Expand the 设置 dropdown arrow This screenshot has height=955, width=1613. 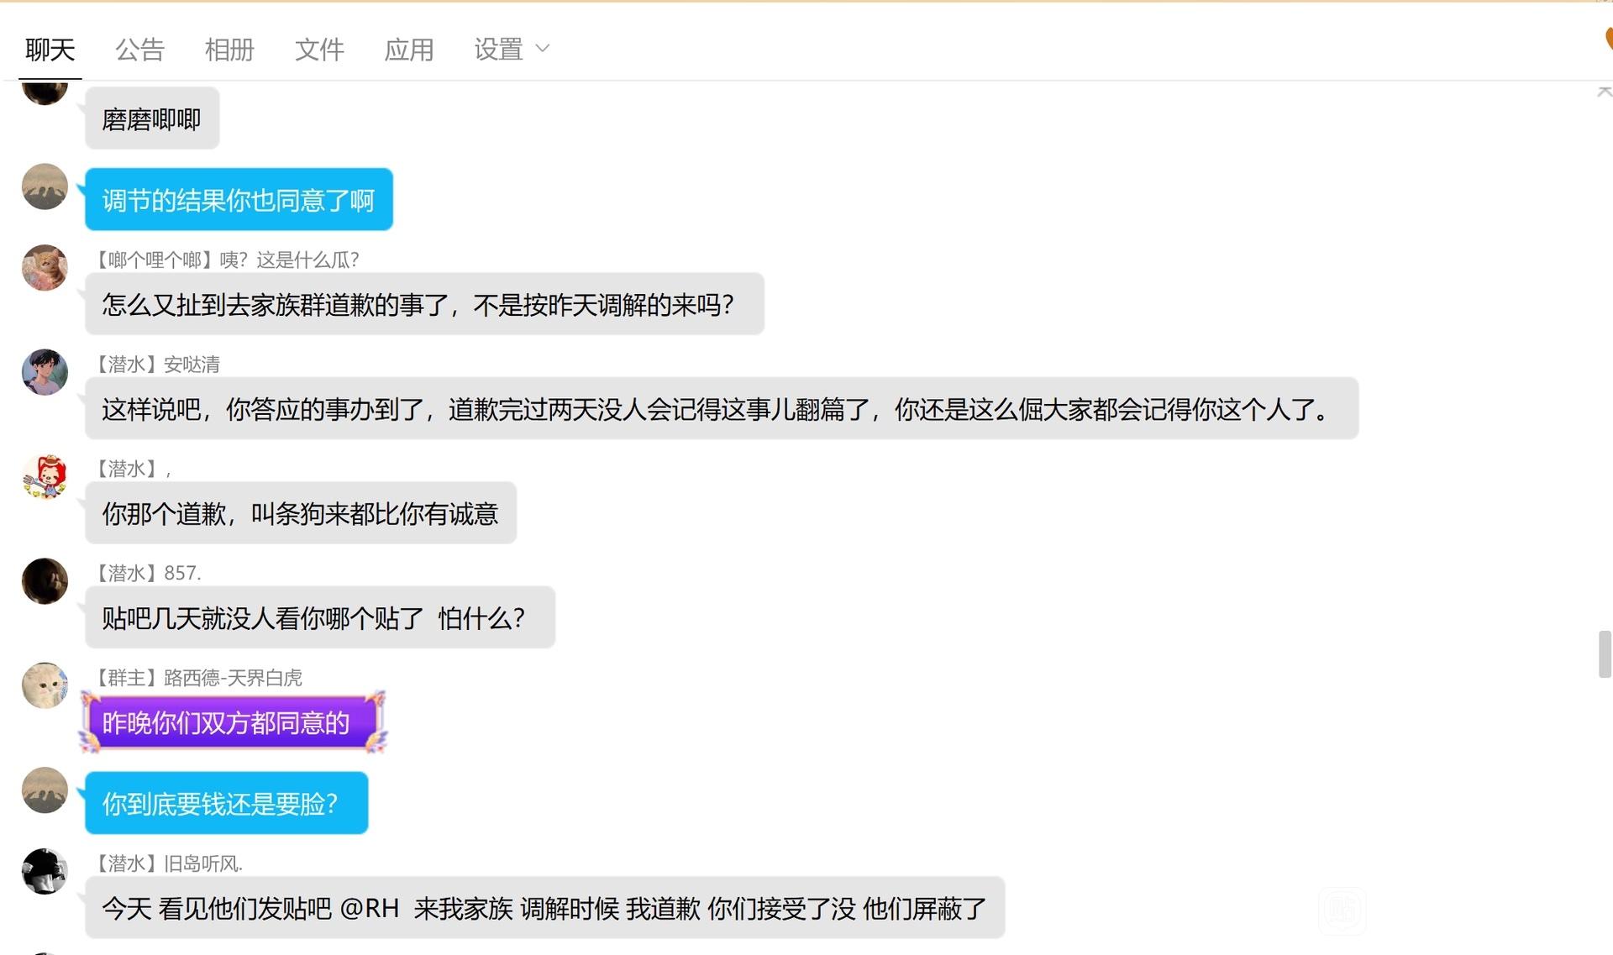click(543, 49)
